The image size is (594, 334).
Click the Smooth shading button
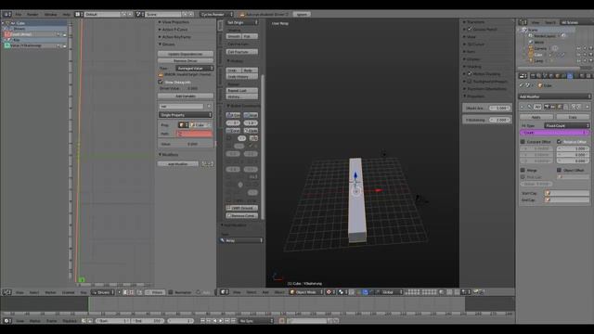point(234,36)
